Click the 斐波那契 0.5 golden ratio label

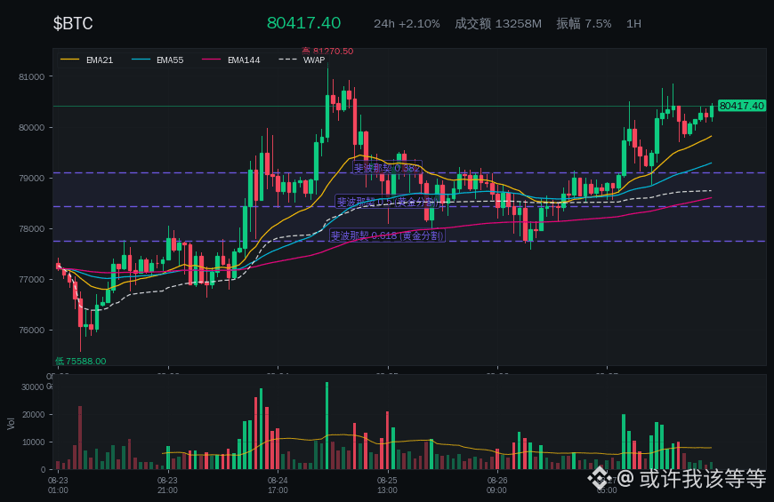pos(387,202)
